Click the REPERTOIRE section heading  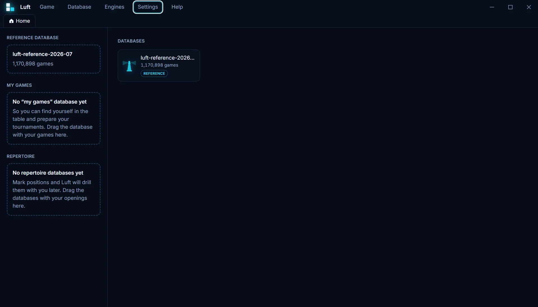tap(21, 156)
